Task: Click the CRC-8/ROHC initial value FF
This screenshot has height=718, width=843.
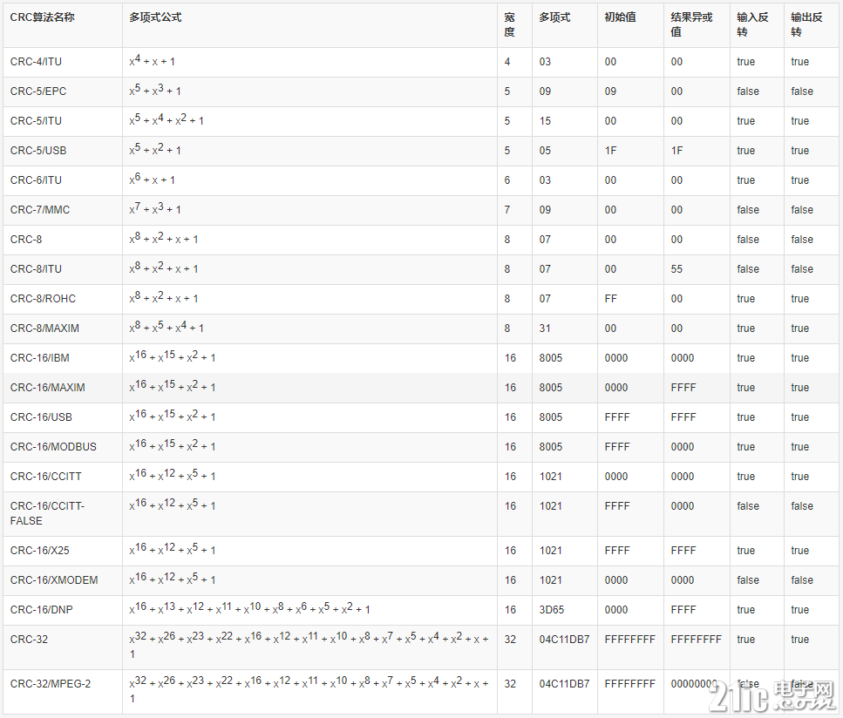Action: click(x=611, y=299)
